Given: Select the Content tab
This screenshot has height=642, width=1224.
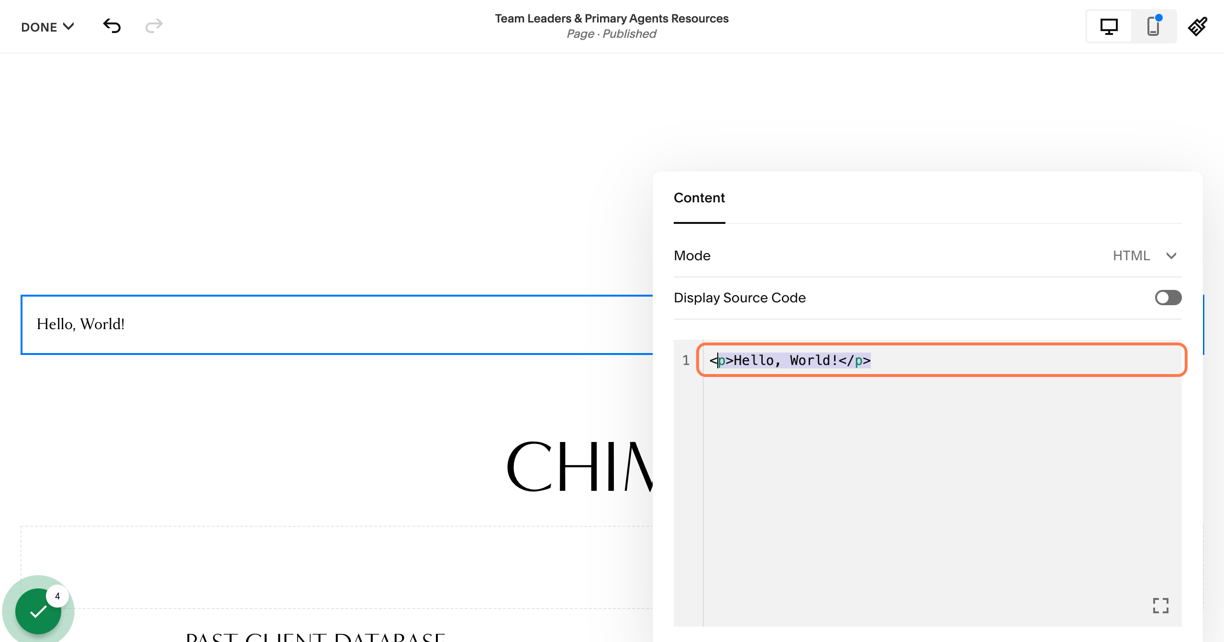Looking at the screenshot, I should click(x=699, y=198).
